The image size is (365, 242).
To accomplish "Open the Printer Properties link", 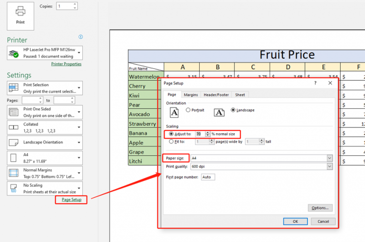I will (66, 64).
